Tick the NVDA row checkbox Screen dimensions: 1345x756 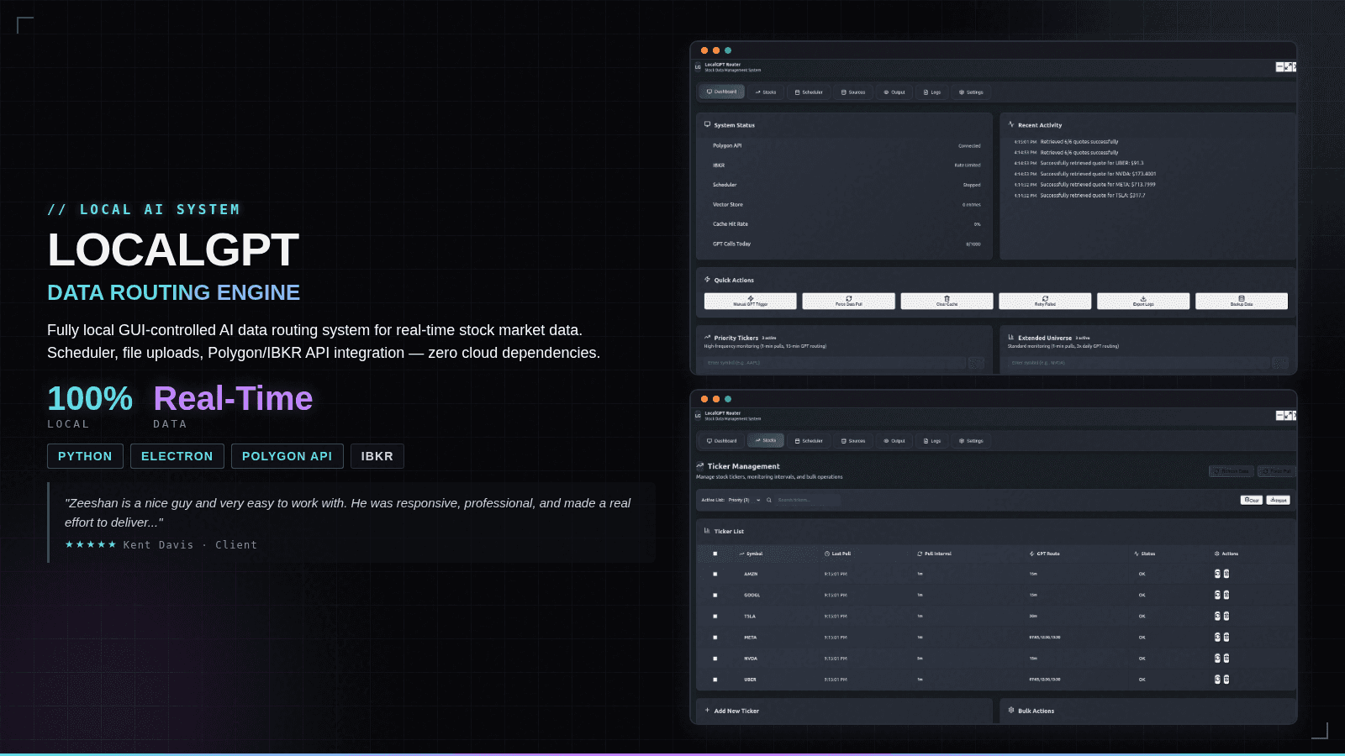pos(715,659)
